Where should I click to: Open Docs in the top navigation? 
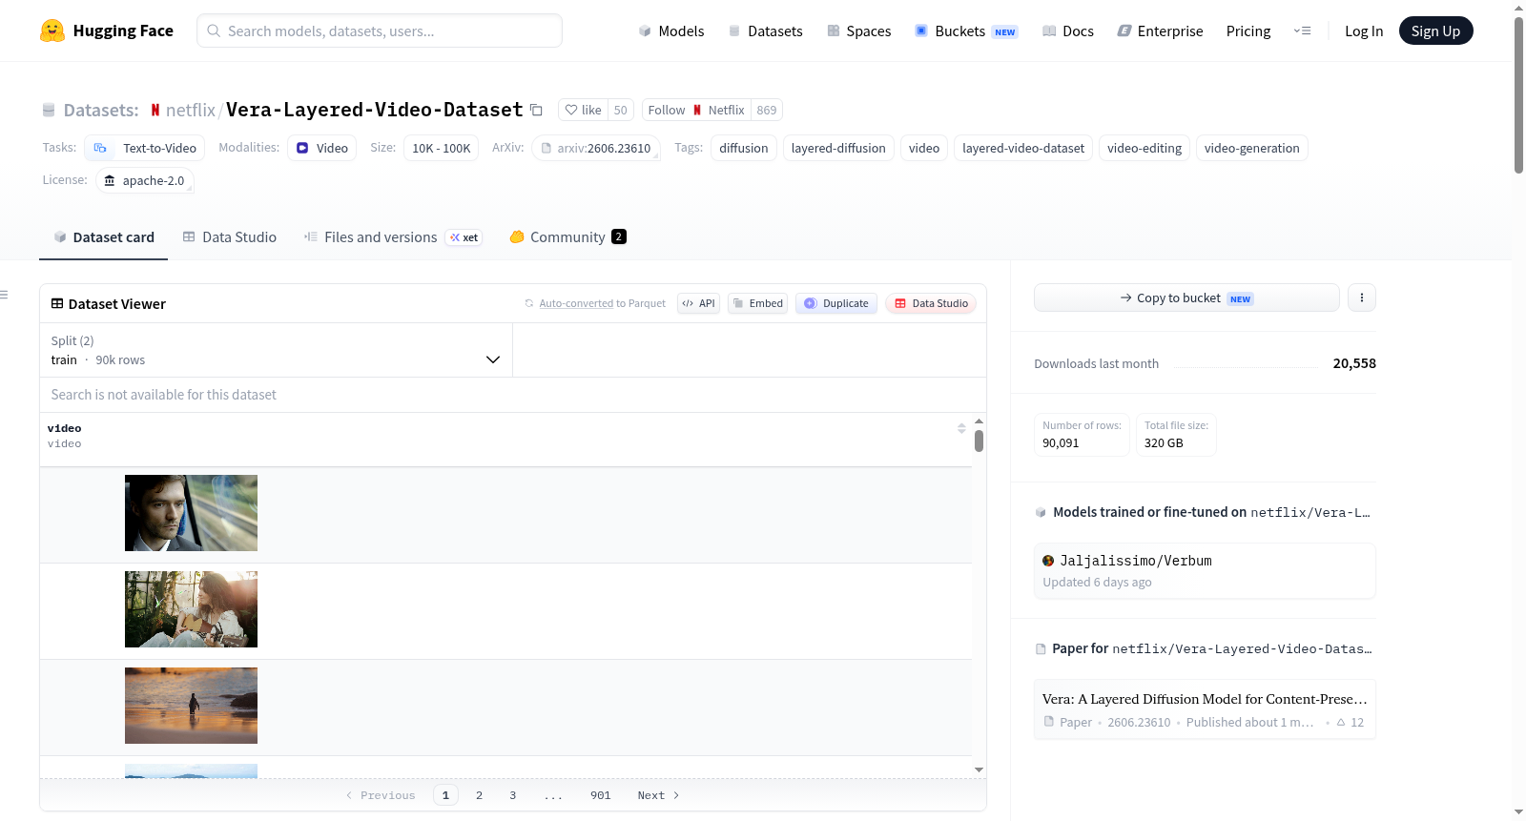[1068, 31]
